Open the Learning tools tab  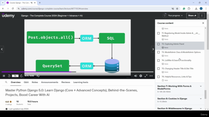tap(81, 82)
